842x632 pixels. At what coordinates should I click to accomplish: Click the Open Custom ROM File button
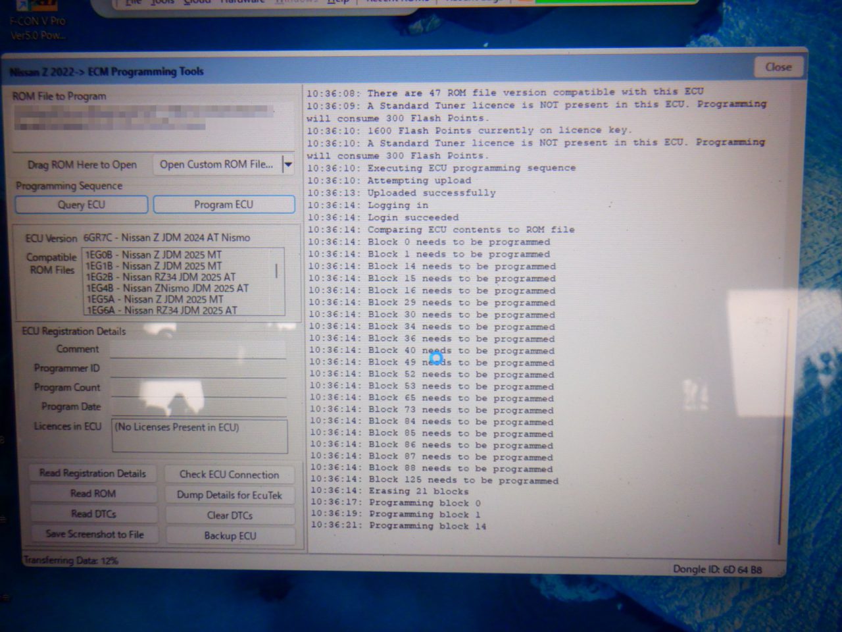pyautogui.click(x=216, y=165)
